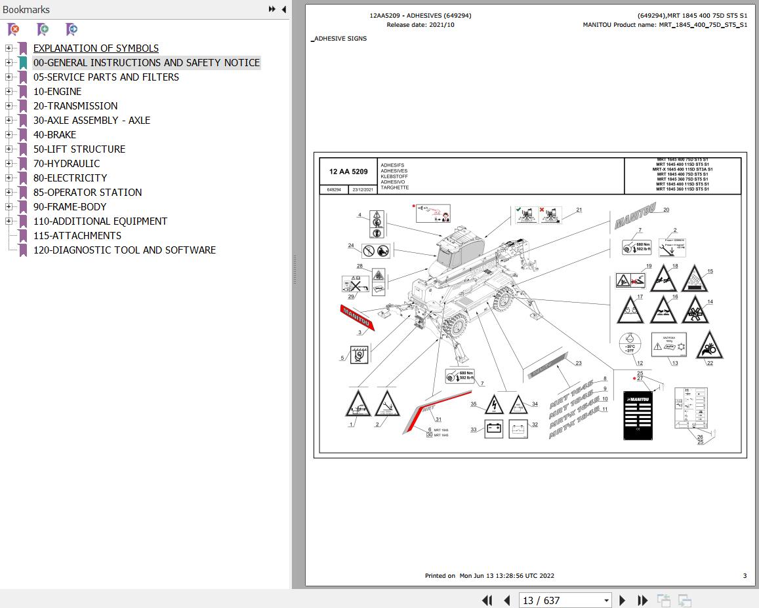Open the 90-FRAME-BODY bookmark
This screenshot has width=759, height=608.
click(x=70, y=207)
